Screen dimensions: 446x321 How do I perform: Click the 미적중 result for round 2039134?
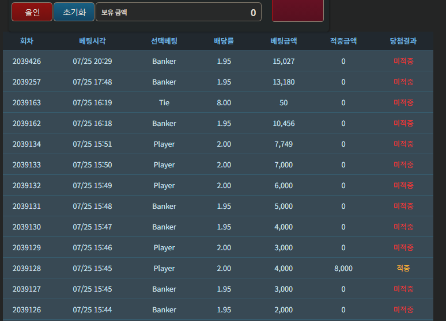(403, 144)
